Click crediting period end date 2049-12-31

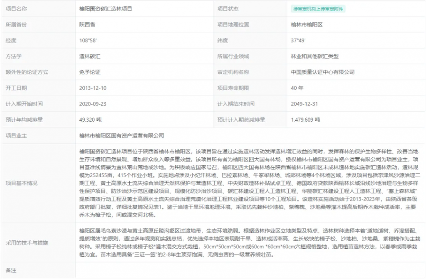[305, 104]
